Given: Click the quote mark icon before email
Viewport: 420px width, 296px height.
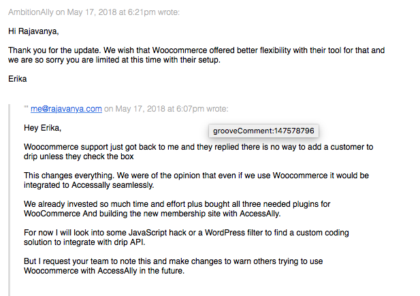Looking at the screenshot, I should pyautogui.click(x=26, y=108).
